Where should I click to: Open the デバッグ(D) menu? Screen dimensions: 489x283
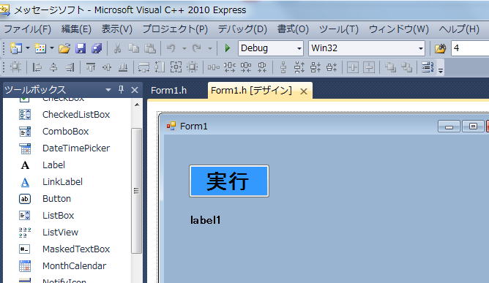click(242, 29)
